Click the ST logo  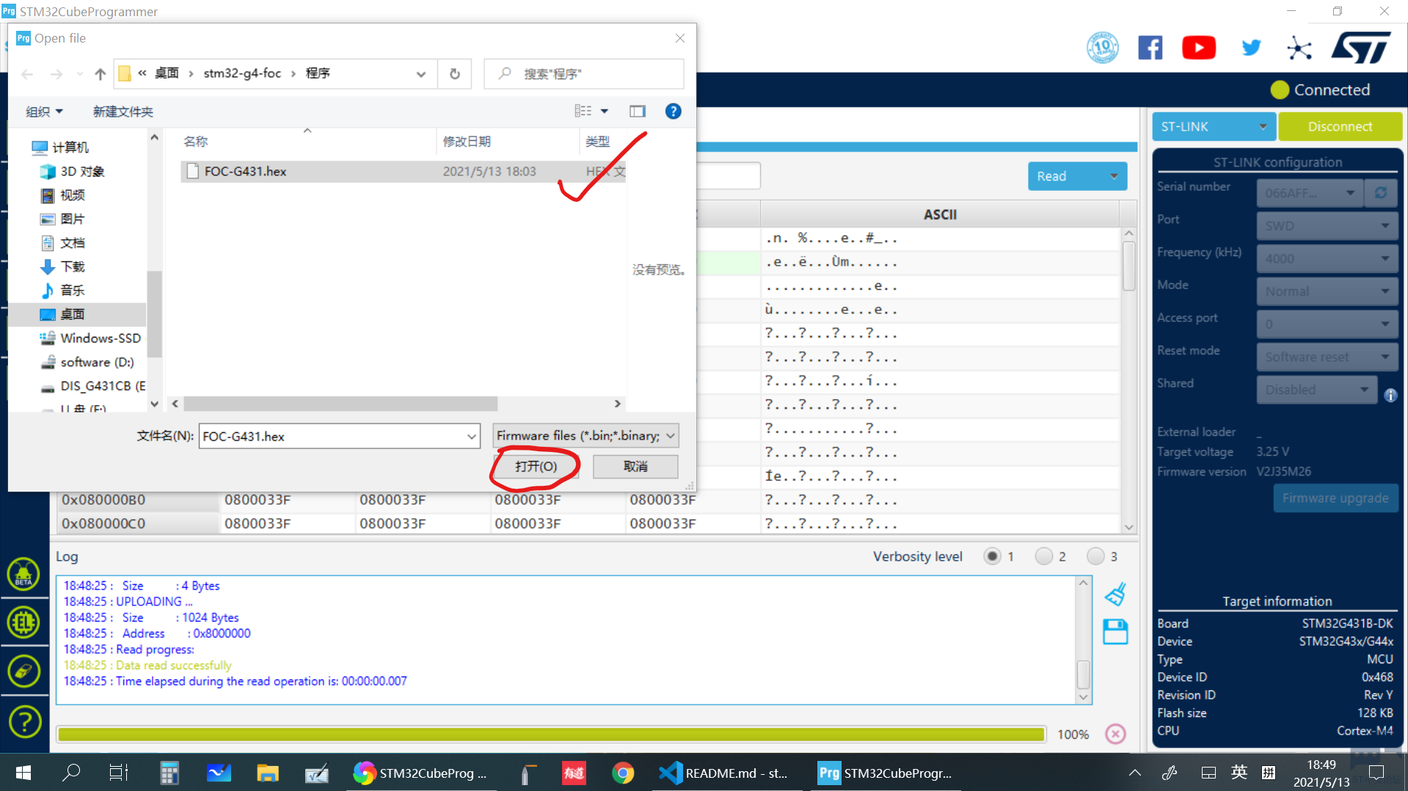coord(1362,48)
